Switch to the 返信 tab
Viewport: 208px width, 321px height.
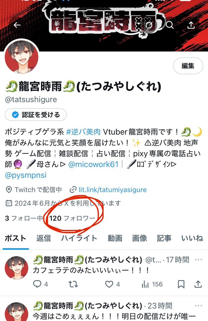[44, 238]
